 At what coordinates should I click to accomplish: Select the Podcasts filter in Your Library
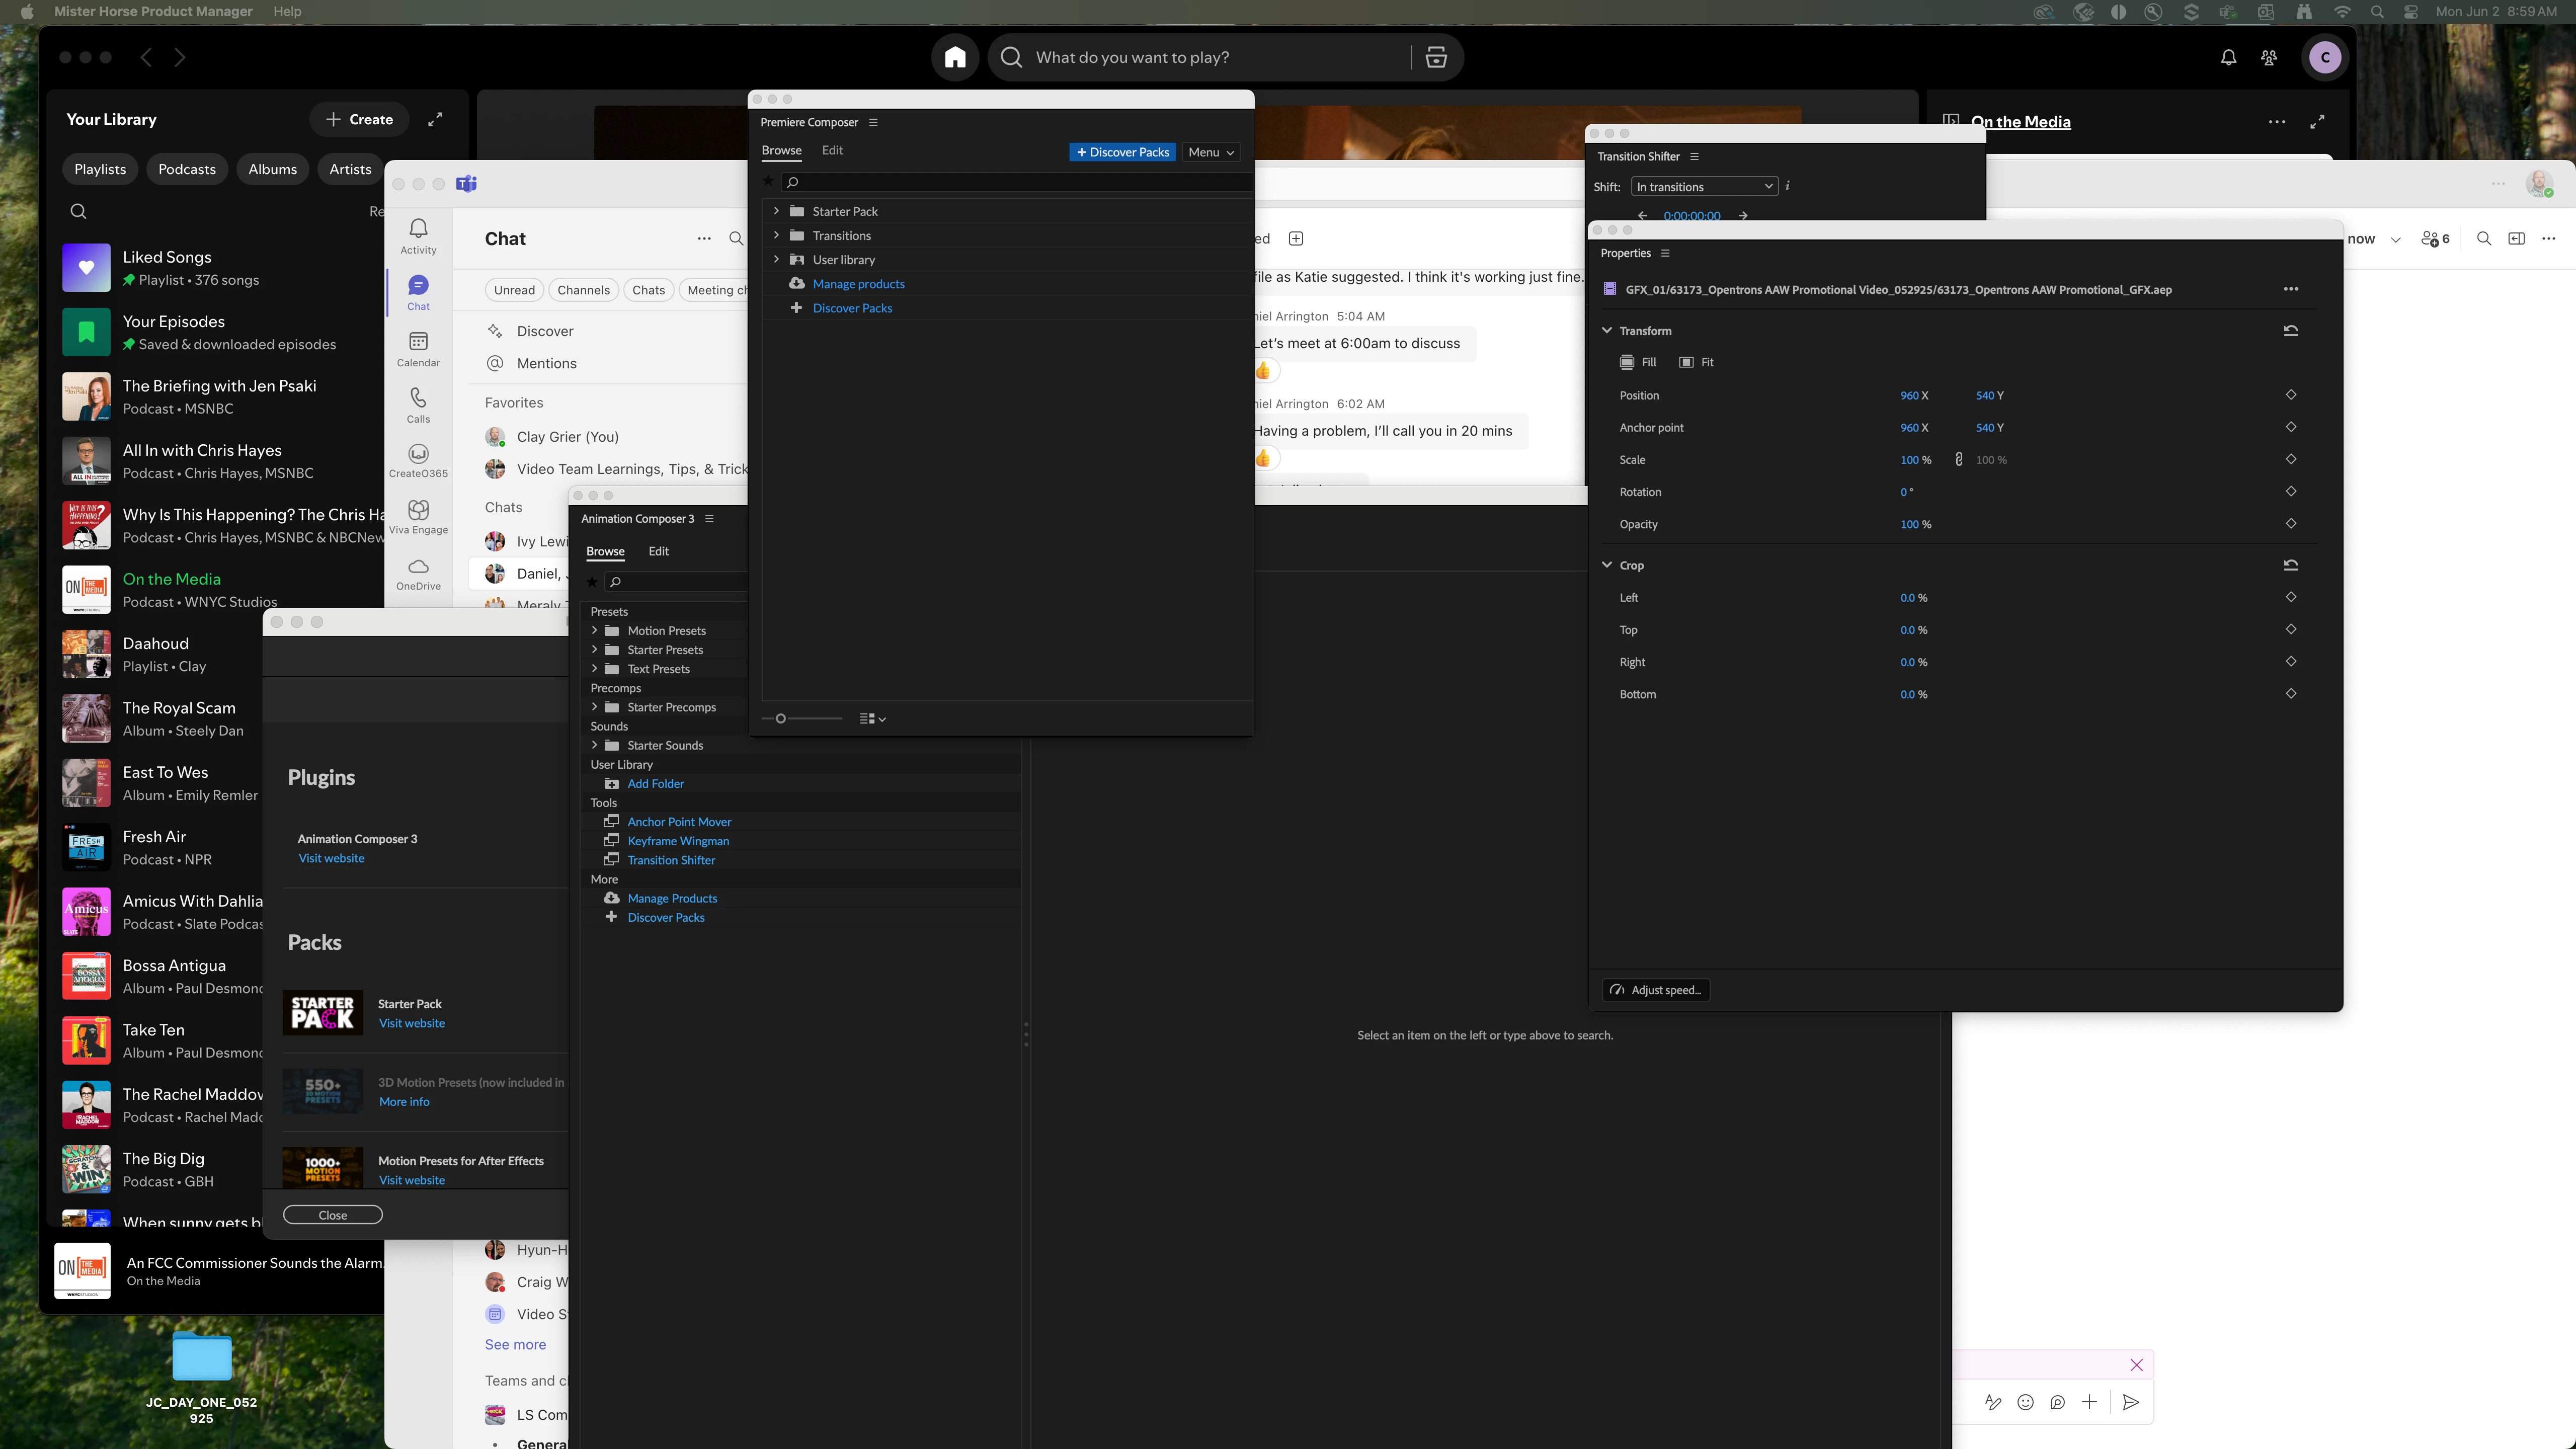tap(187, 169)
